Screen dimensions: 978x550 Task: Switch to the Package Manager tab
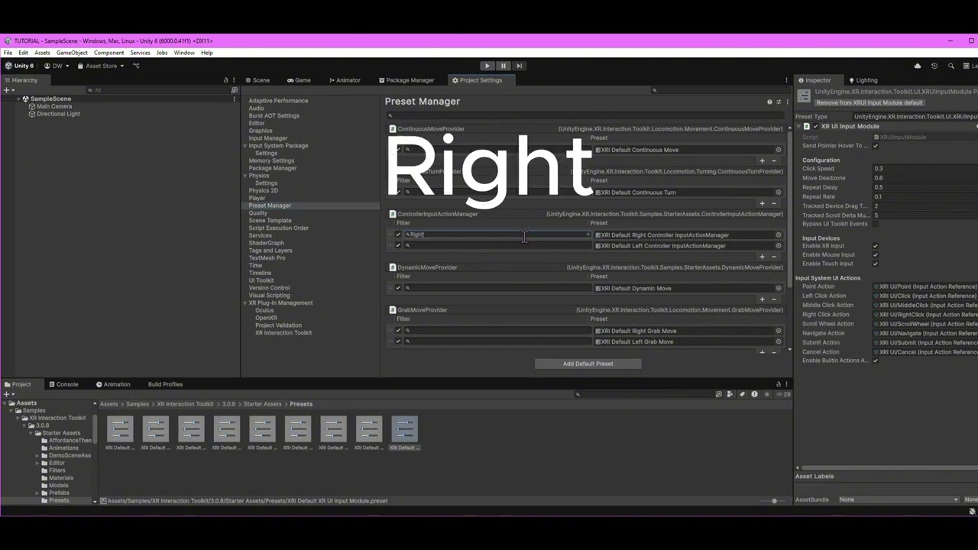click(x=406, y=80)
